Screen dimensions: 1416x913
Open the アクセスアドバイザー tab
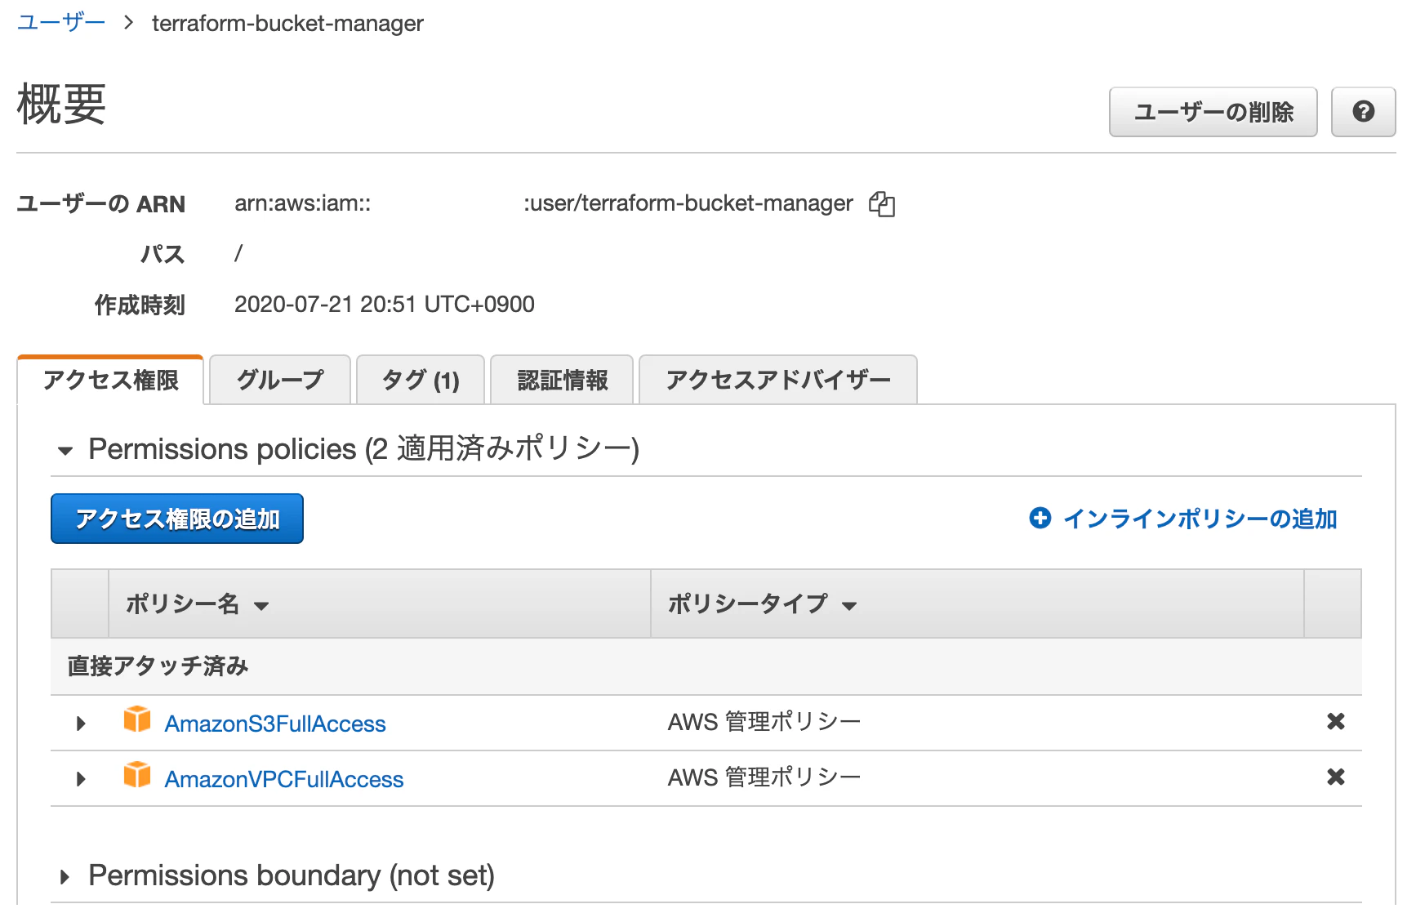(778, 381)
